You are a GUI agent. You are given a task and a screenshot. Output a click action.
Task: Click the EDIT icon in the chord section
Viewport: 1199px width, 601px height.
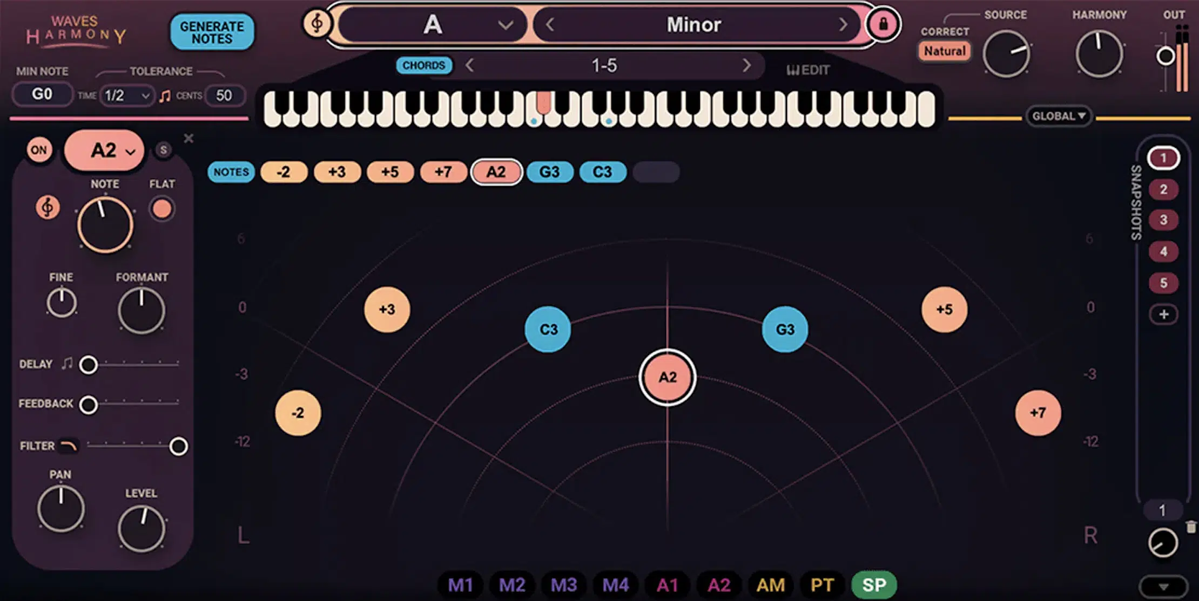(x=794, y=70)
